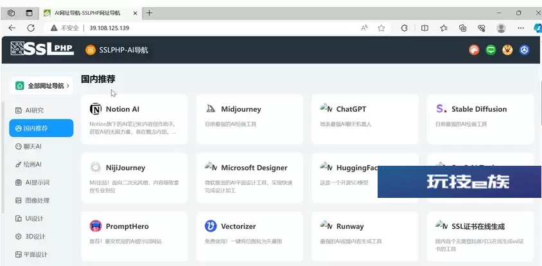Click the PromptHero logo icon

(96, 226)
